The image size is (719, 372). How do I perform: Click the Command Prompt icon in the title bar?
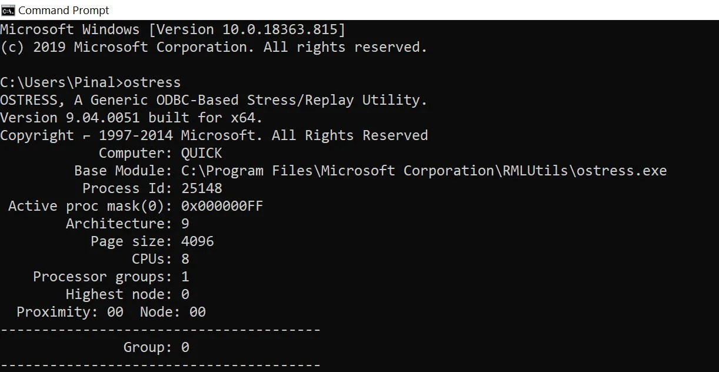coord(8,10)
